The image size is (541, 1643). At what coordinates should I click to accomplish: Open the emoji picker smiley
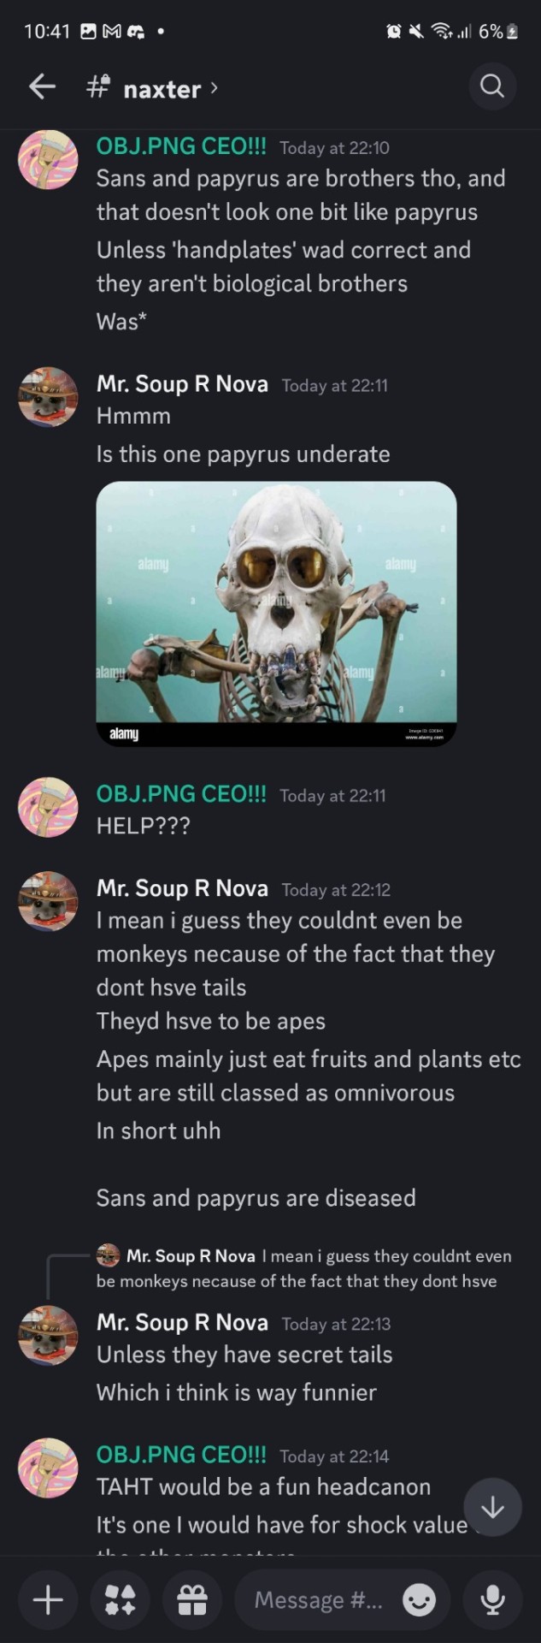coord(419,1600)
